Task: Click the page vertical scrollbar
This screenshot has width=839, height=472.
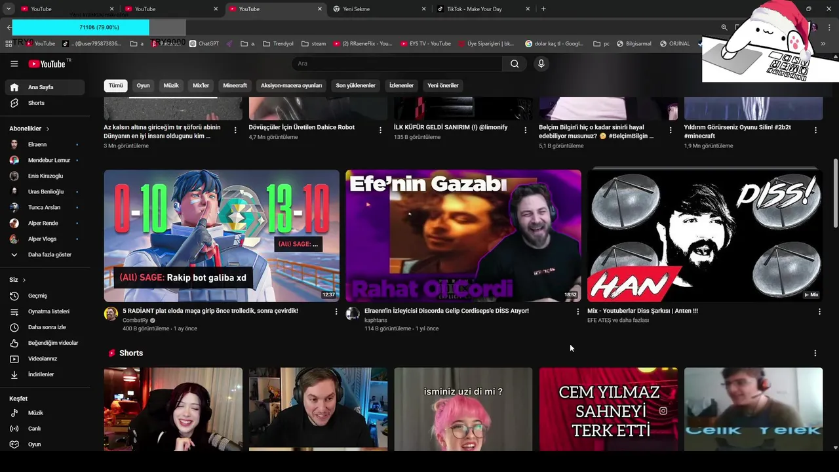Action: pyautogui.click(x=835, y=194)
